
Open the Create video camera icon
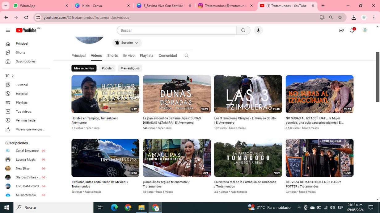tap(341, 30)
